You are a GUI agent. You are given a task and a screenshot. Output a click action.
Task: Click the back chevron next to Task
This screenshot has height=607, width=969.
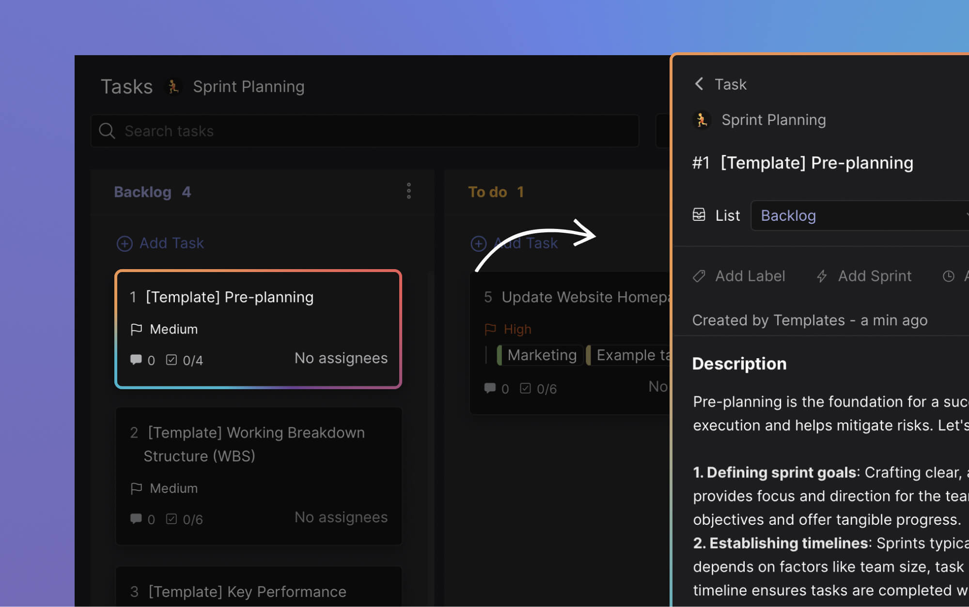point(699,84)
